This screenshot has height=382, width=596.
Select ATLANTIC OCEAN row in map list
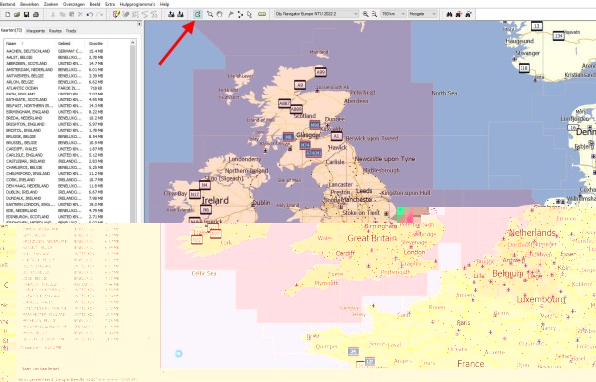pos(55,88)
